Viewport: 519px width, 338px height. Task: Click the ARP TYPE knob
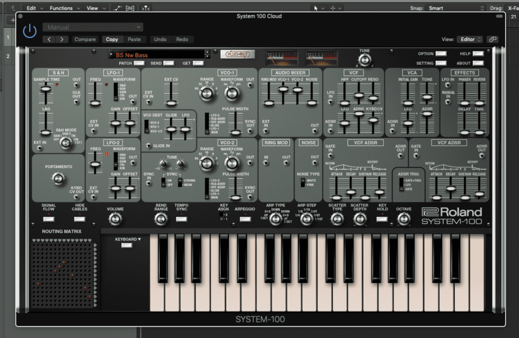coord(275,219)
